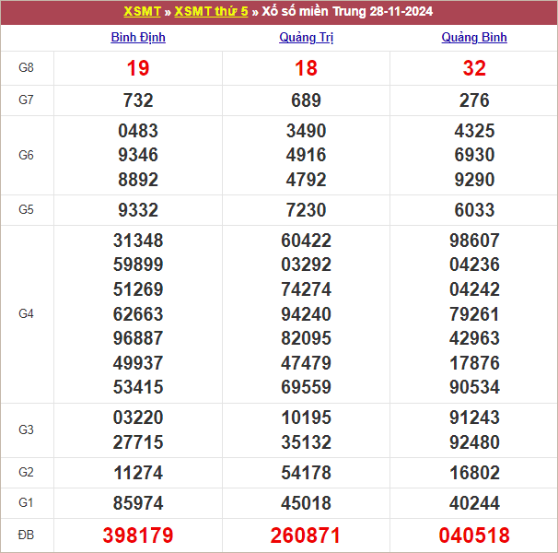Select G3 number 35132
This screenshot has width=558, height=553.
(x=306, y=442)
